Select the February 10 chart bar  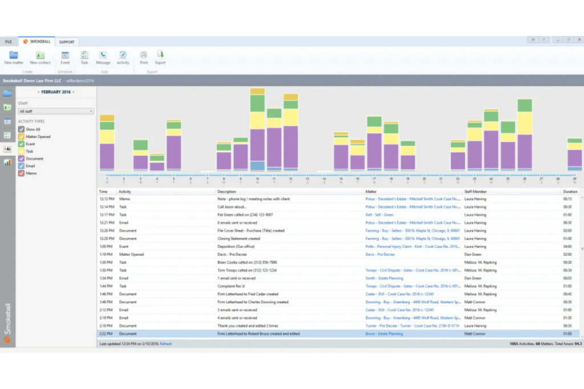tap(257, 129)
